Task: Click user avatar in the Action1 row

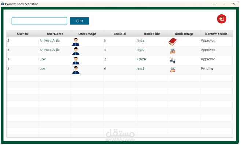Action: [76, 60]
